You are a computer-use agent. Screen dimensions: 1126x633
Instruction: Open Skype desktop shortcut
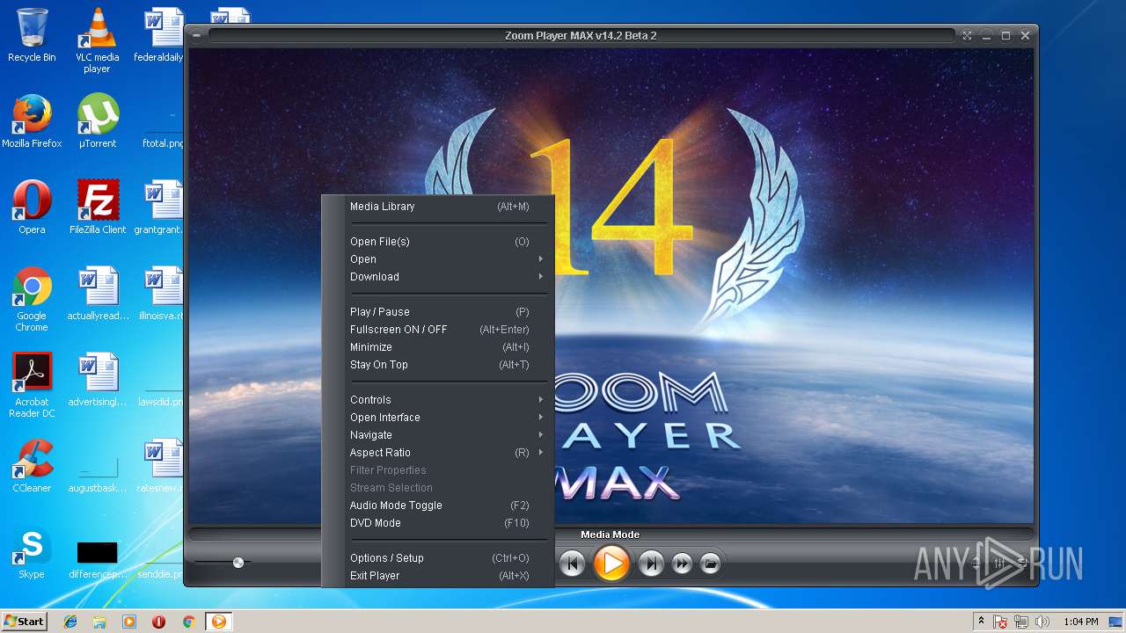coord(32,552)
